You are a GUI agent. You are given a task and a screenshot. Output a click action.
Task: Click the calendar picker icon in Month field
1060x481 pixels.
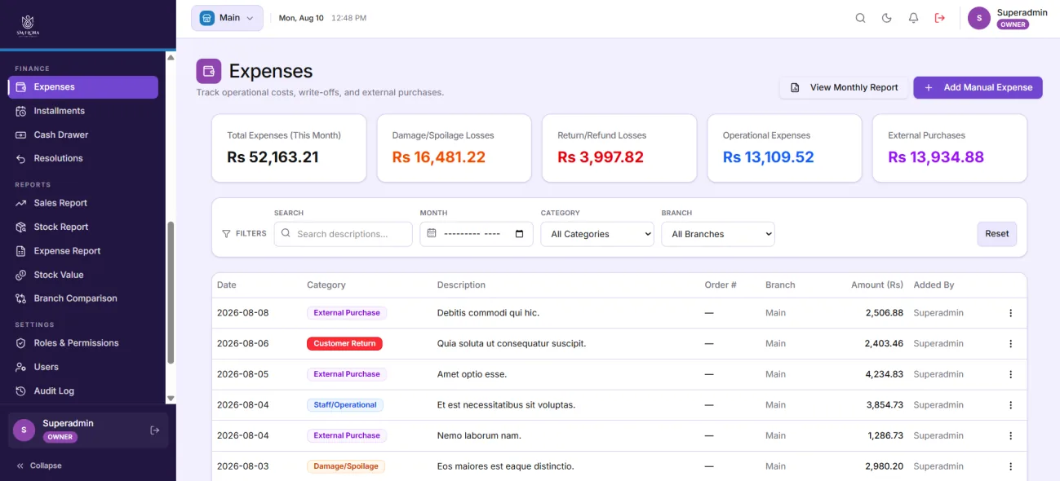coord(520,234)
